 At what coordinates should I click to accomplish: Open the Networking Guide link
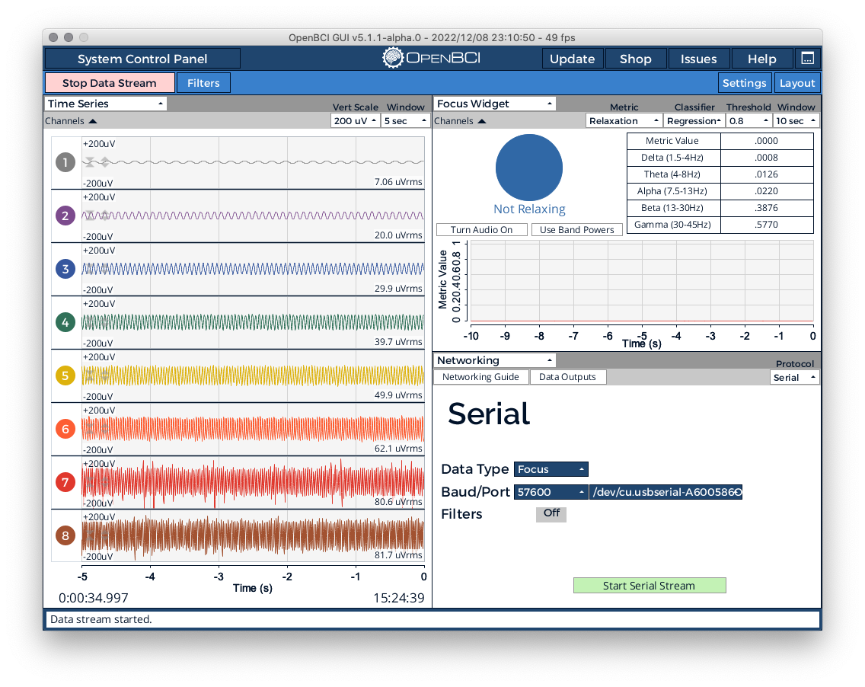click(x=480, y=377)
